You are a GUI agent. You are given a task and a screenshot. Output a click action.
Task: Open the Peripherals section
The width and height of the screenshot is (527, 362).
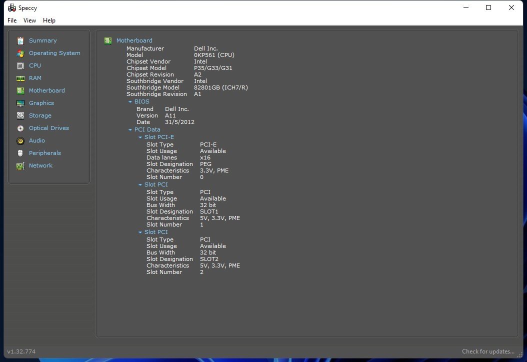pyautogui.click(x=44, y=153)
